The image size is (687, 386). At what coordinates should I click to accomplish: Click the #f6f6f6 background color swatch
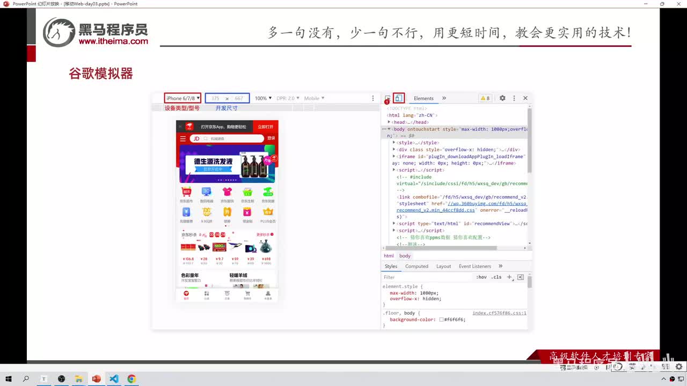pyautogui.click(x=441, y=320)
